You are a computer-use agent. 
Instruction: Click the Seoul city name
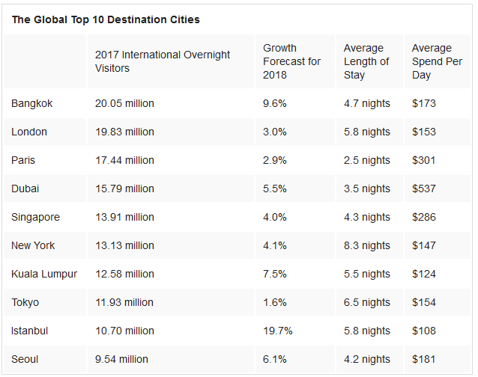coord(25,359)
